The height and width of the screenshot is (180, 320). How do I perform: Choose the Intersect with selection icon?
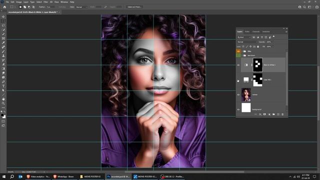(x=33, y=7)
